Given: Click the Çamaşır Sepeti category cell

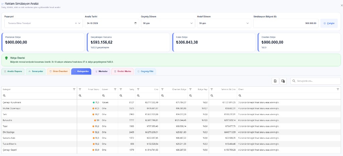Looking at the screenshot, I should click(x=39, y=150).
